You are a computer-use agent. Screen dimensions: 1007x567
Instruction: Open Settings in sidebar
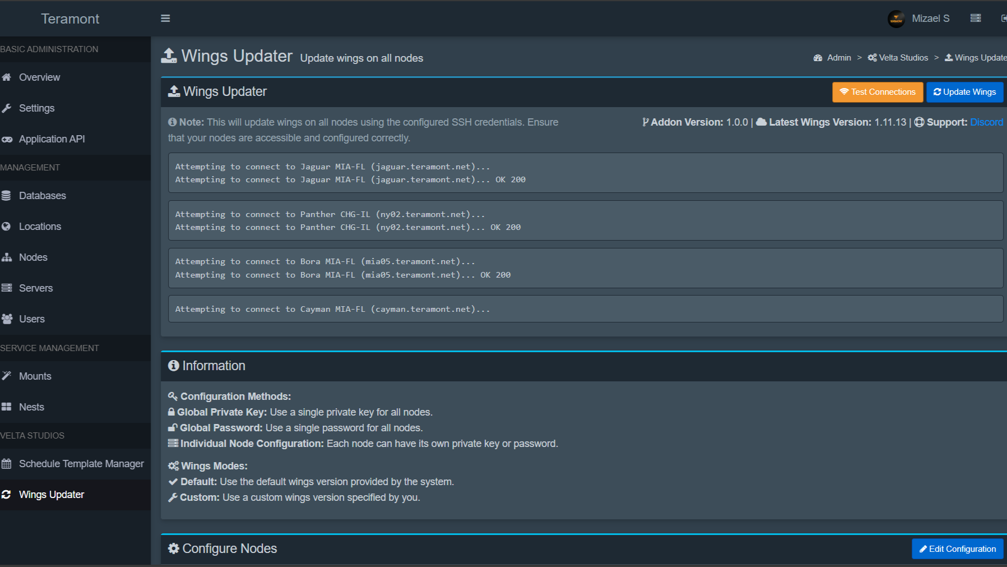36,108
